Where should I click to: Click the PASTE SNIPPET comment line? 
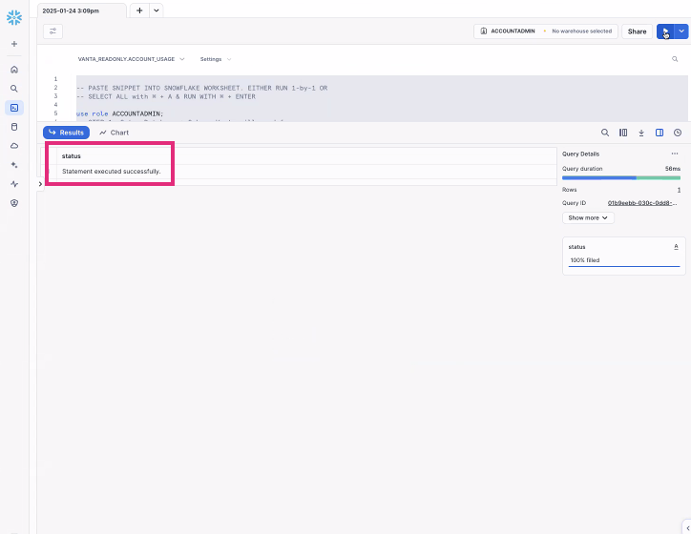click(x=201, y=88)
